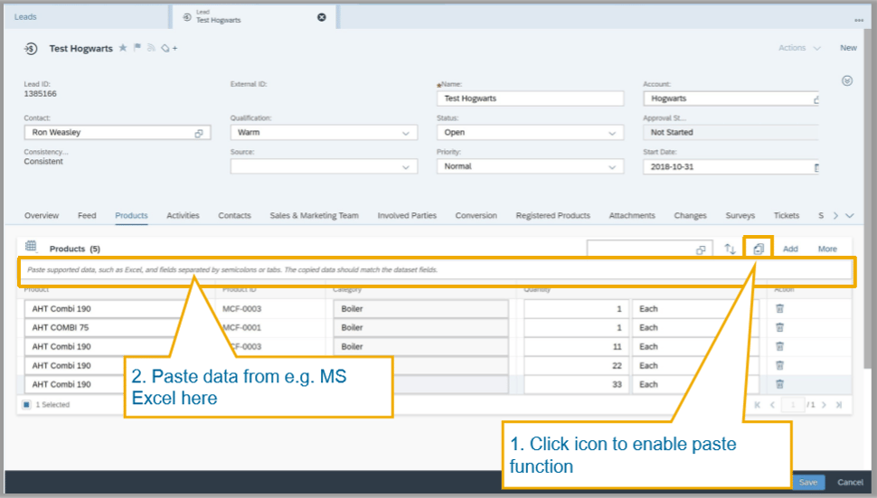Delete the row with quantity 11

[779, 346]
